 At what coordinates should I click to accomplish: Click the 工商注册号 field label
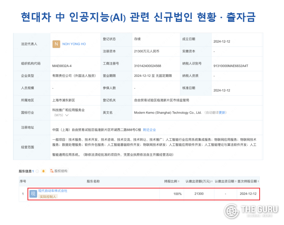tap(111, 63)
